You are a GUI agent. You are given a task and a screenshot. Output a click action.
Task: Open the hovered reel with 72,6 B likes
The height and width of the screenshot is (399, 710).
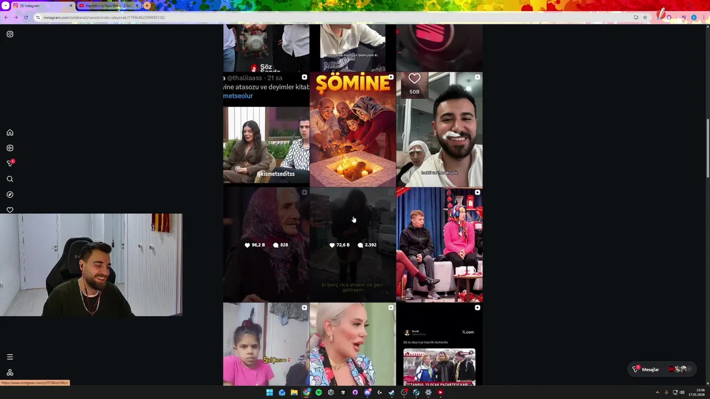[353, 245]
